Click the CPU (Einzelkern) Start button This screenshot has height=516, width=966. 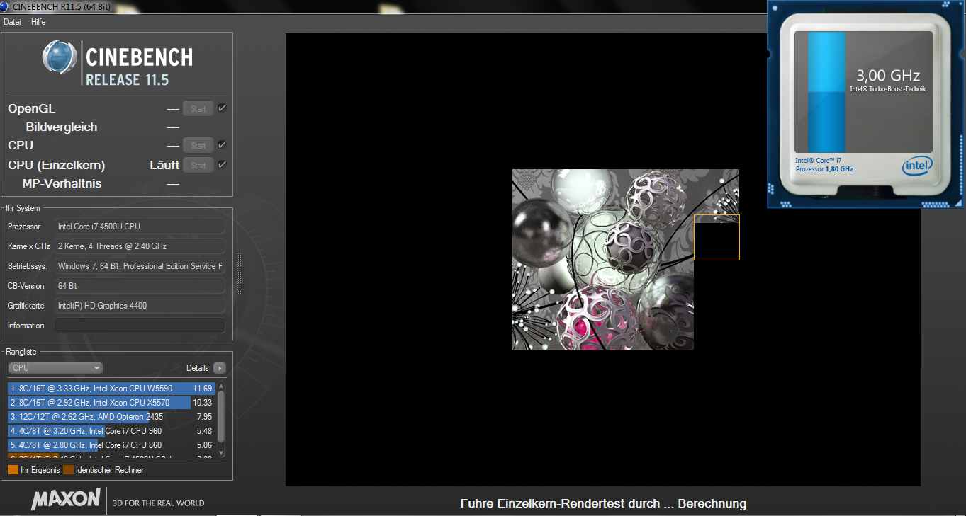[198, 166]
